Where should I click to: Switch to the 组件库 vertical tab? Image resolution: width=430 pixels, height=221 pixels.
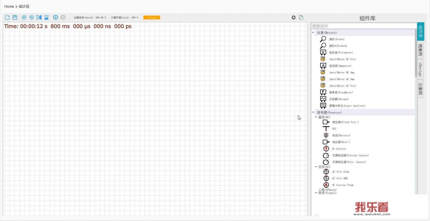click(x=421, y=32)
